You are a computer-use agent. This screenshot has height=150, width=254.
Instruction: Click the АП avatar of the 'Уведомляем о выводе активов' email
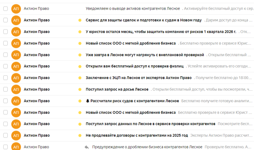[x=16, y=9]
